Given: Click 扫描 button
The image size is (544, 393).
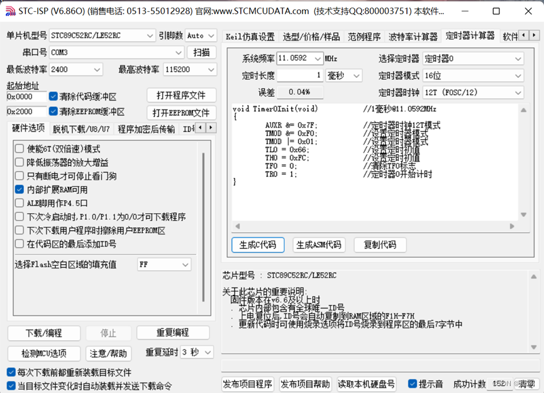Looking at the screenshot, I should tap(202, 52).
